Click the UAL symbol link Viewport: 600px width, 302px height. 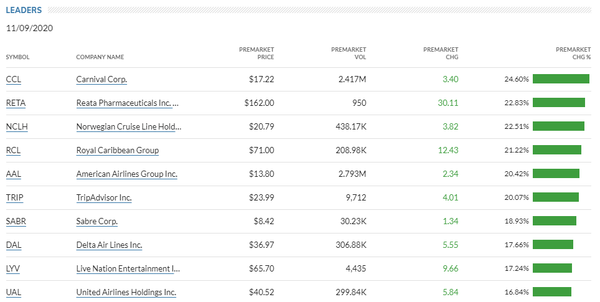coord(13,293)
